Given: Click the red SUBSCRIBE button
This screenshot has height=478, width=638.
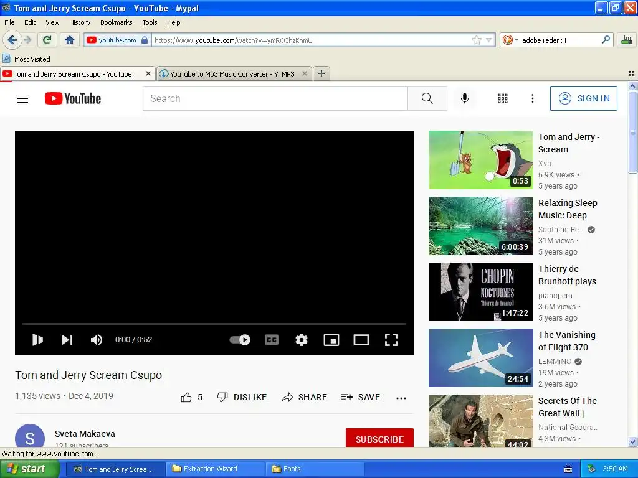Looking at the screenshot, I should point(379,438).
